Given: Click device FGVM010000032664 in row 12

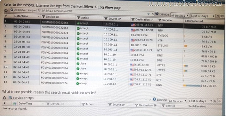Looking at the screenshot, I should [x=54, y=78].
